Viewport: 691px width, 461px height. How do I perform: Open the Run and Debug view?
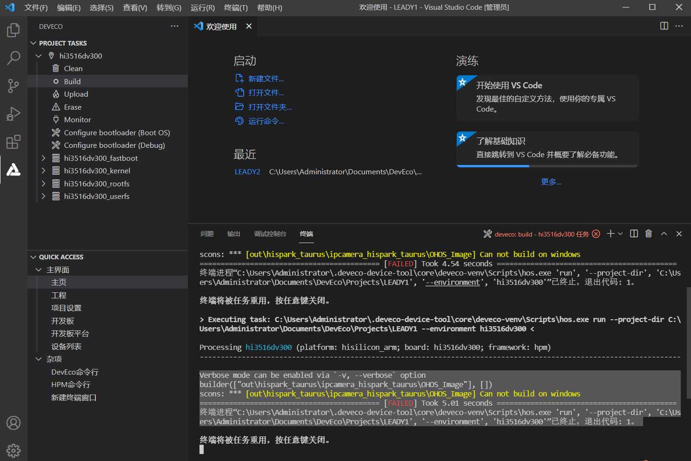[x=13, y=114]
